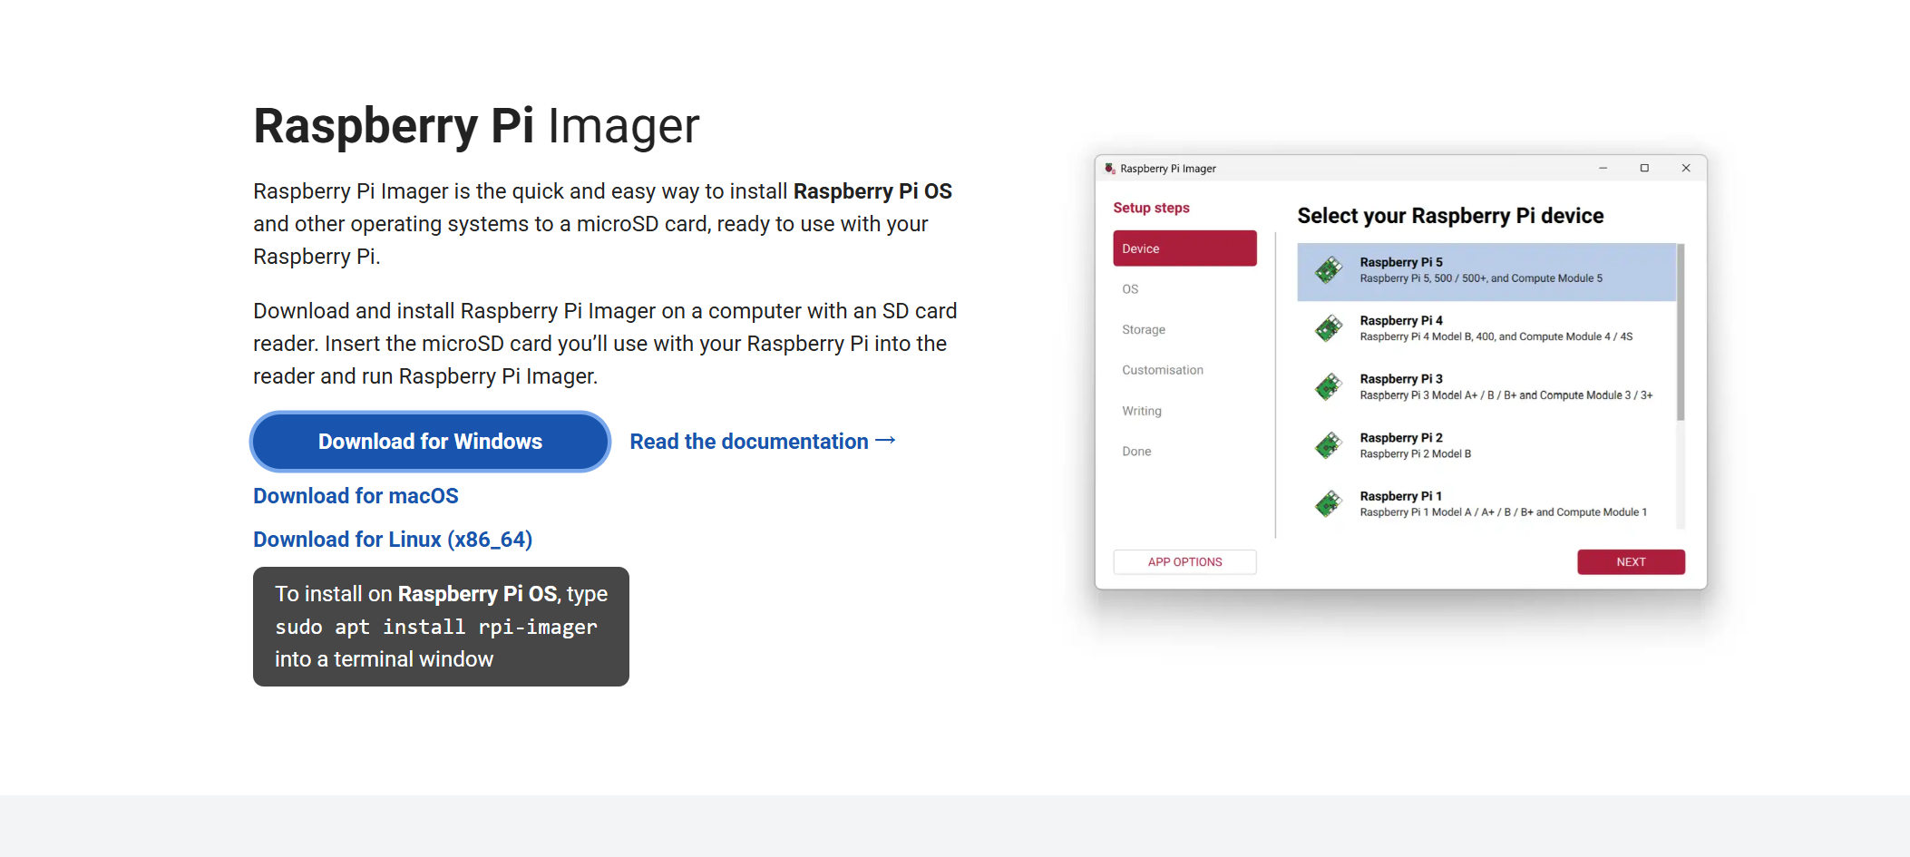The image size is (1910, 857).
Task: Click the Raspberry Pi 1 board icon
Action: tap(1329, 504)
